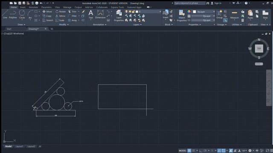The width and height of the screenshot is (273, 153).
Task: Toggle the layer lock padlock icon
Action: click(134, 11)
